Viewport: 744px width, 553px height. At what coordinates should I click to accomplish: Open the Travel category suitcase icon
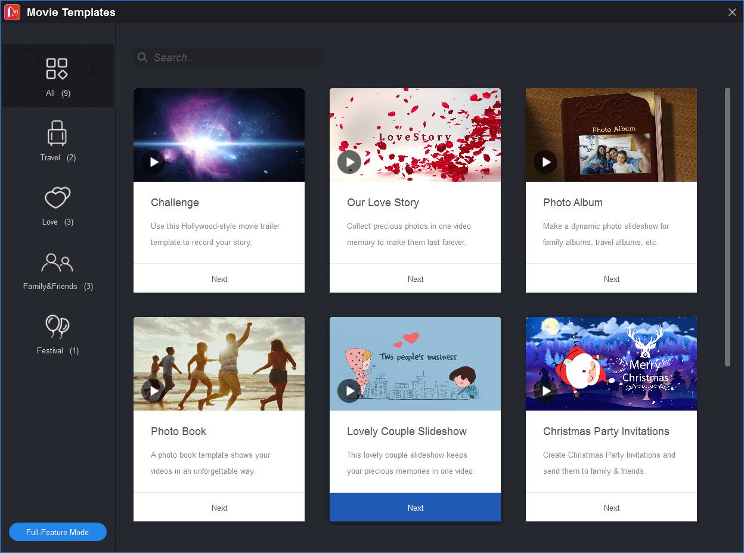click(57, 133)
